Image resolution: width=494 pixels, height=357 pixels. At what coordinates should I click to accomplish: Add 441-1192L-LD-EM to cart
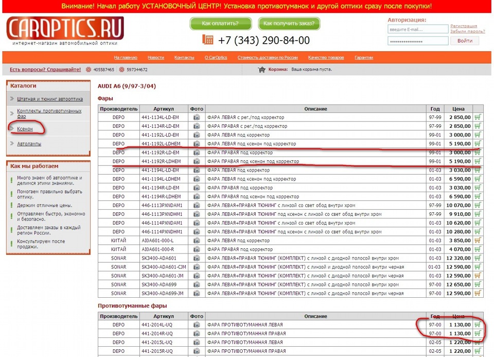click(x=478, y=135)
